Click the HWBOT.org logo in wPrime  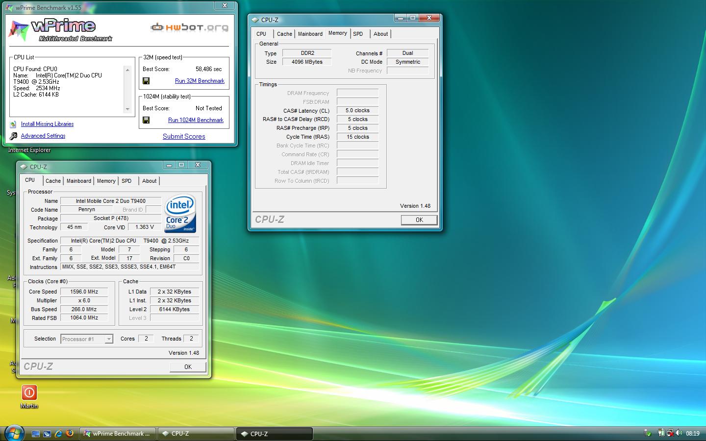click(x=189, y=27)
